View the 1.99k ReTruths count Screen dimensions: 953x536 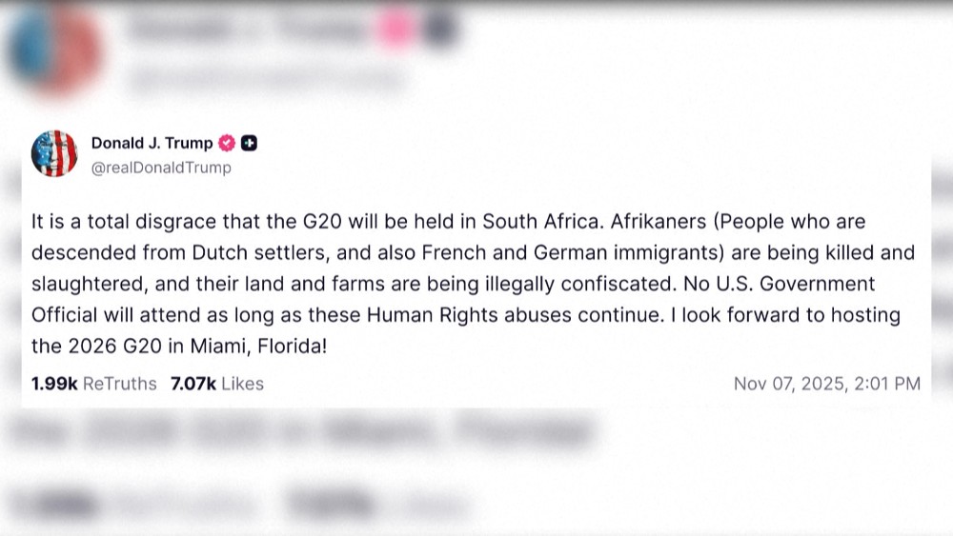[x=93, y=384]
